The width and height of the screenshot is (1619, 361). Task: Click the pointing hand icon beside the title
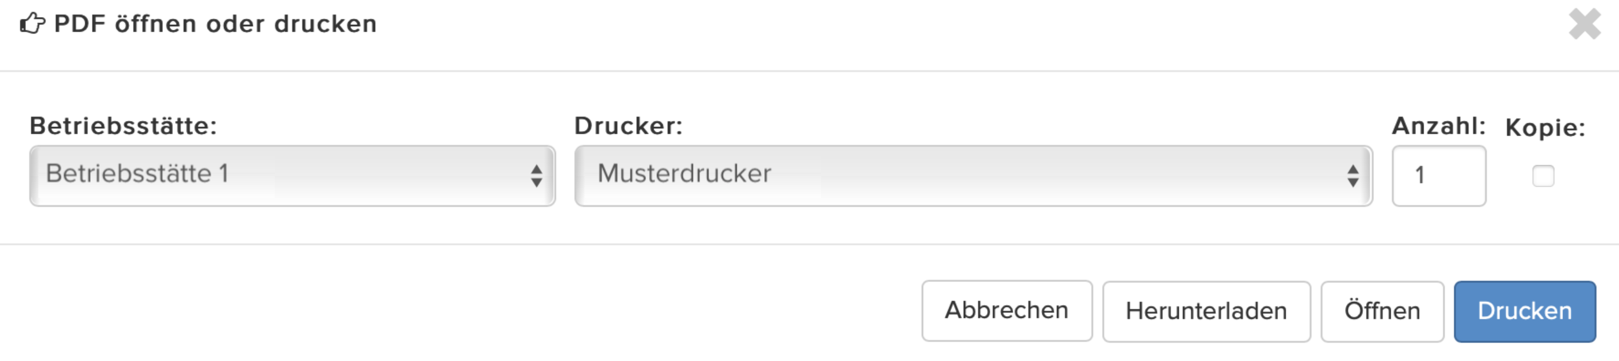click(33, 24)
